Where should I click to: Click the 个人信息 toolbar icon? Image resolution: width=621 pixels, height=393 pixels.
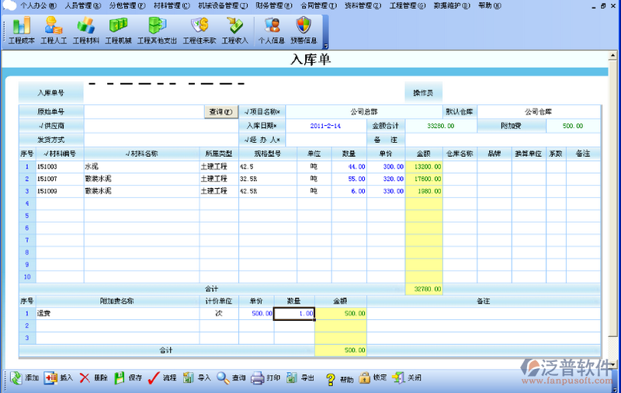pos(269,29)
